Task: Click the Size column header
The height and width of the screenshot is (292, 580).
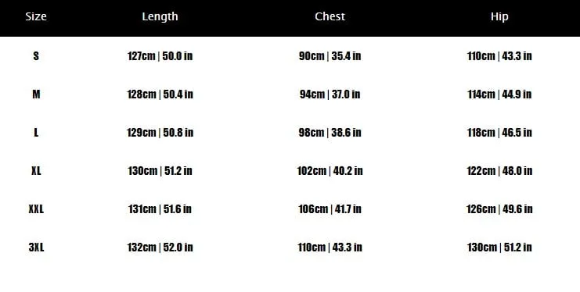Action: point(36,16)
